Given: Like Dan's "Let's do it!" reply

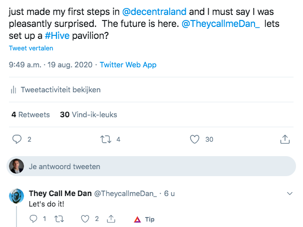Looking at the screenshot, I should (85, 219).
